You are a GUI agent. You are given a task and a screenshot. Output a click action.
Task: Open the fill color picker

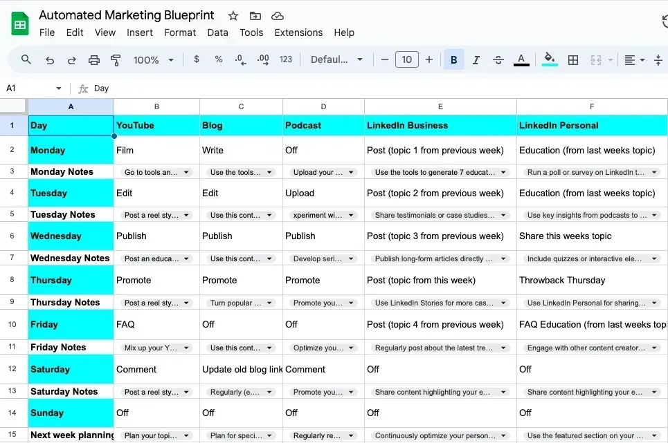[x=550, y=59]
